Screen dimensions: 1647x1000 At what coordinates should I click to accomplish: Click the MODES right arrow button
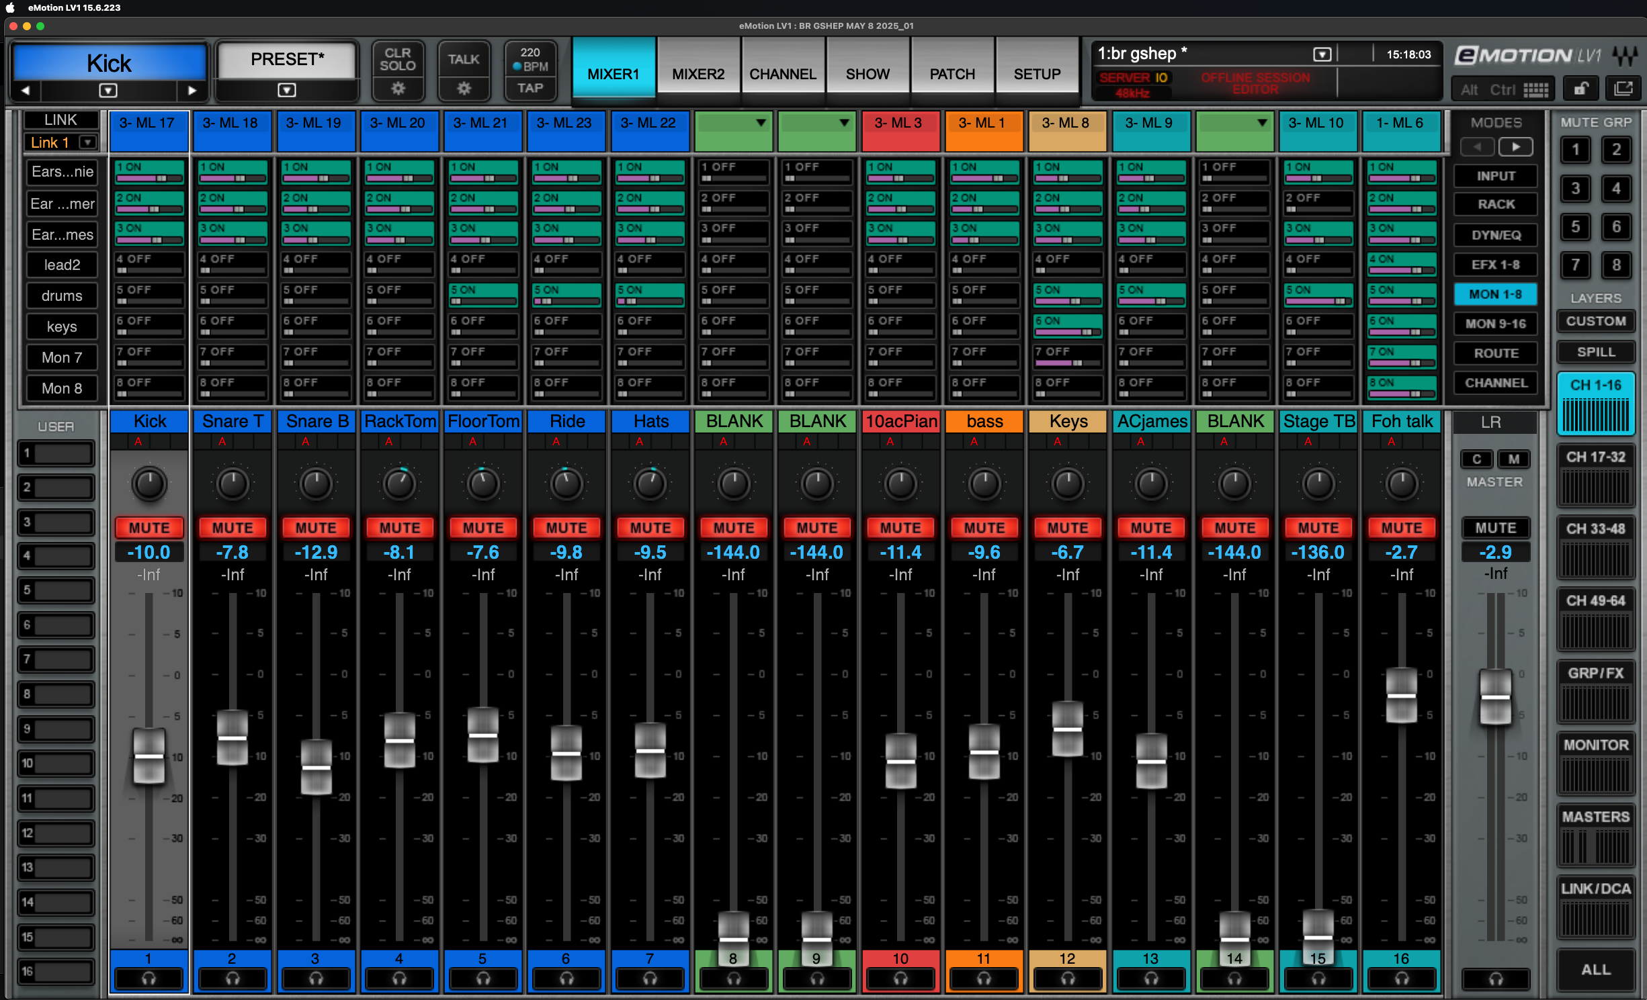(x=1515, y=146)
